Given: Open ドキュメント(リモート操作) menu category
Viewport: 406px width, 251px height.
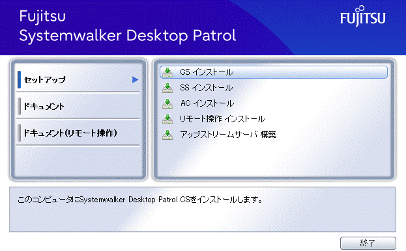Looking at the screenshot, I should coord(78,133).
